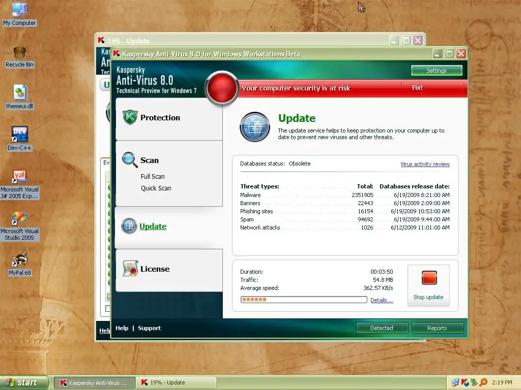
Task: Select Microsoft Visual J# 2005 Express shortcut
Action: pos(19,184)
